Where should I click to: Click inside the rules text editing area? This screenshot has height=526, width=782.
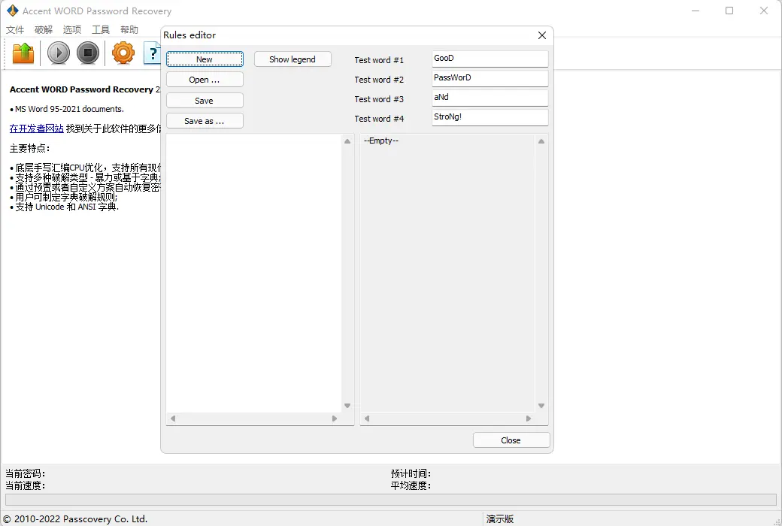coord(254,274)
